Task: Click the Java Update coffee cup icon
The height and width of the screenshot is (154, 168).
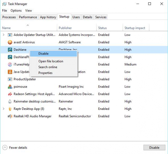Action: click(x=10, y=72)
